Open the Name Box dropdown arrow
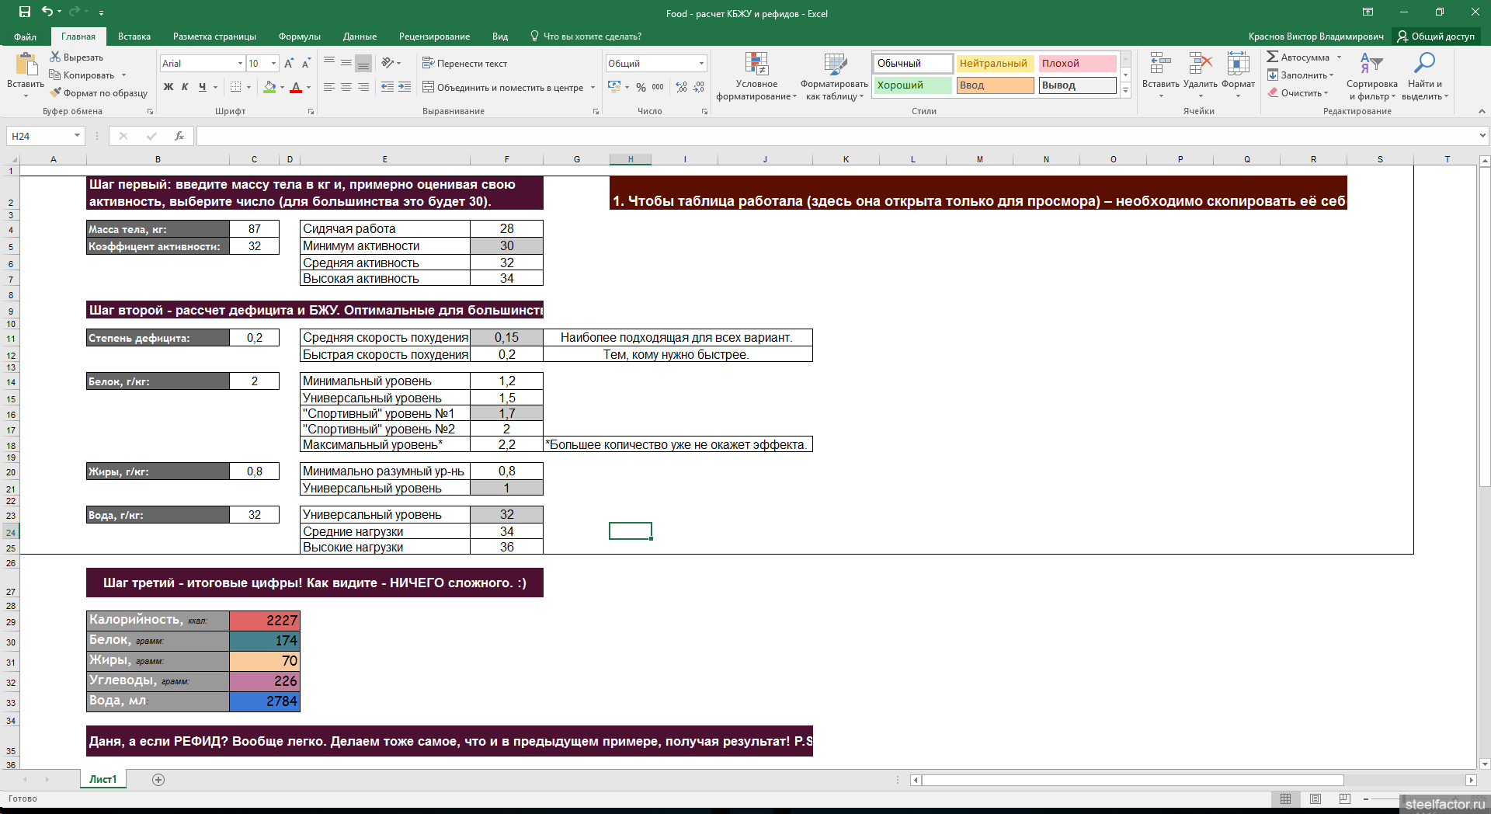 click(77, 136)
